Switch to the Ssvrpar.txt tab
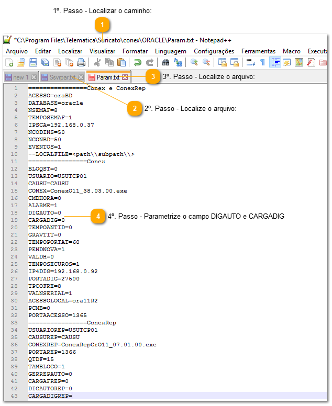The image size is (332, 406). 62,77
